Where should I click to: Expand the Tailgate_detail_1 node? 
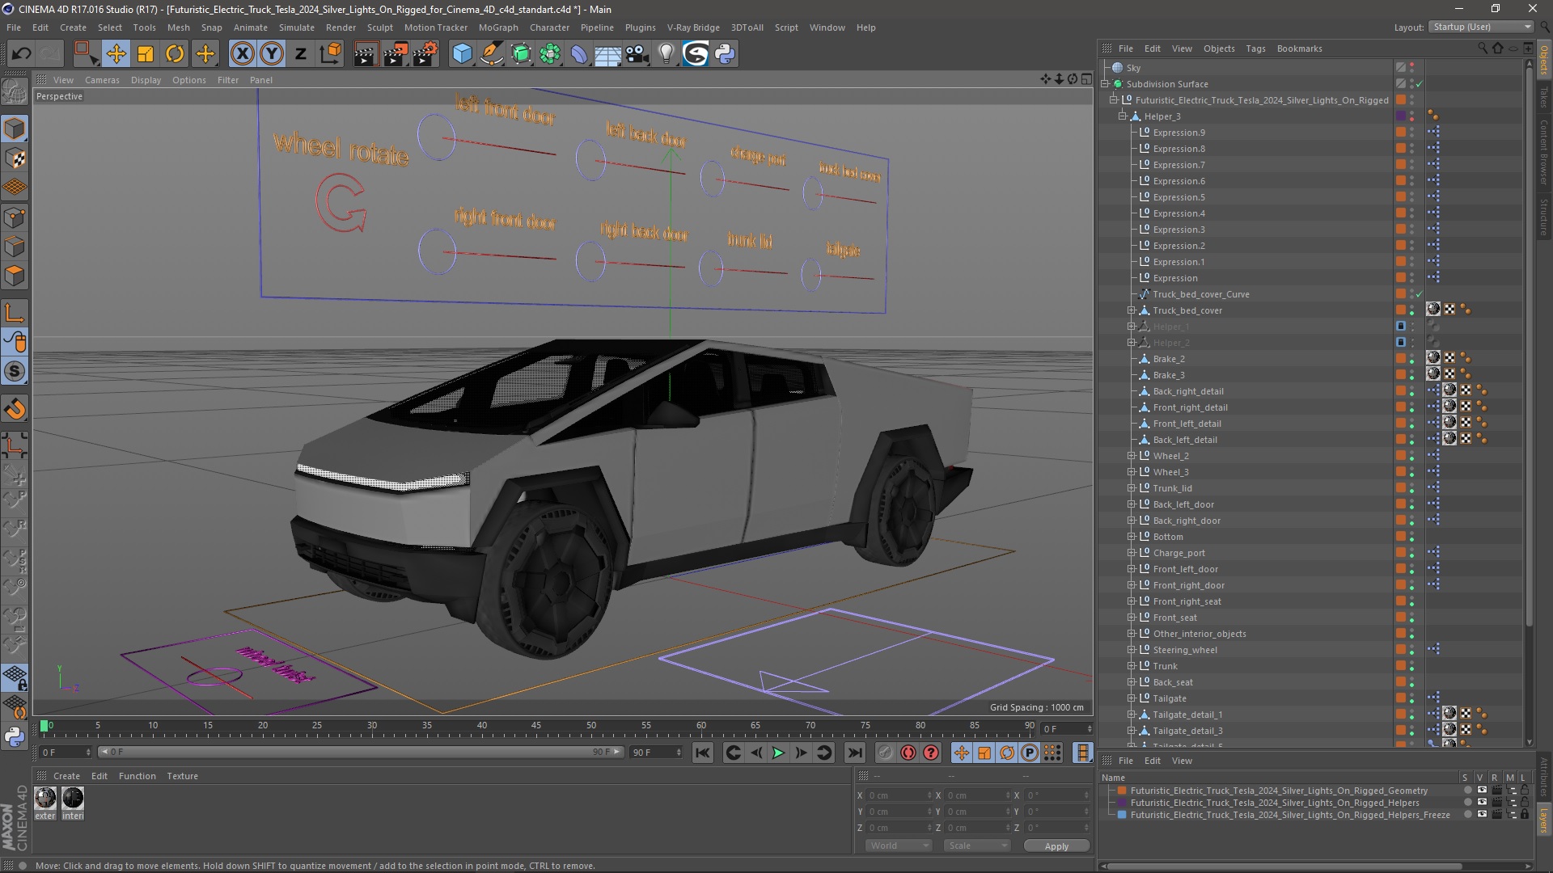coord(1132,715)
